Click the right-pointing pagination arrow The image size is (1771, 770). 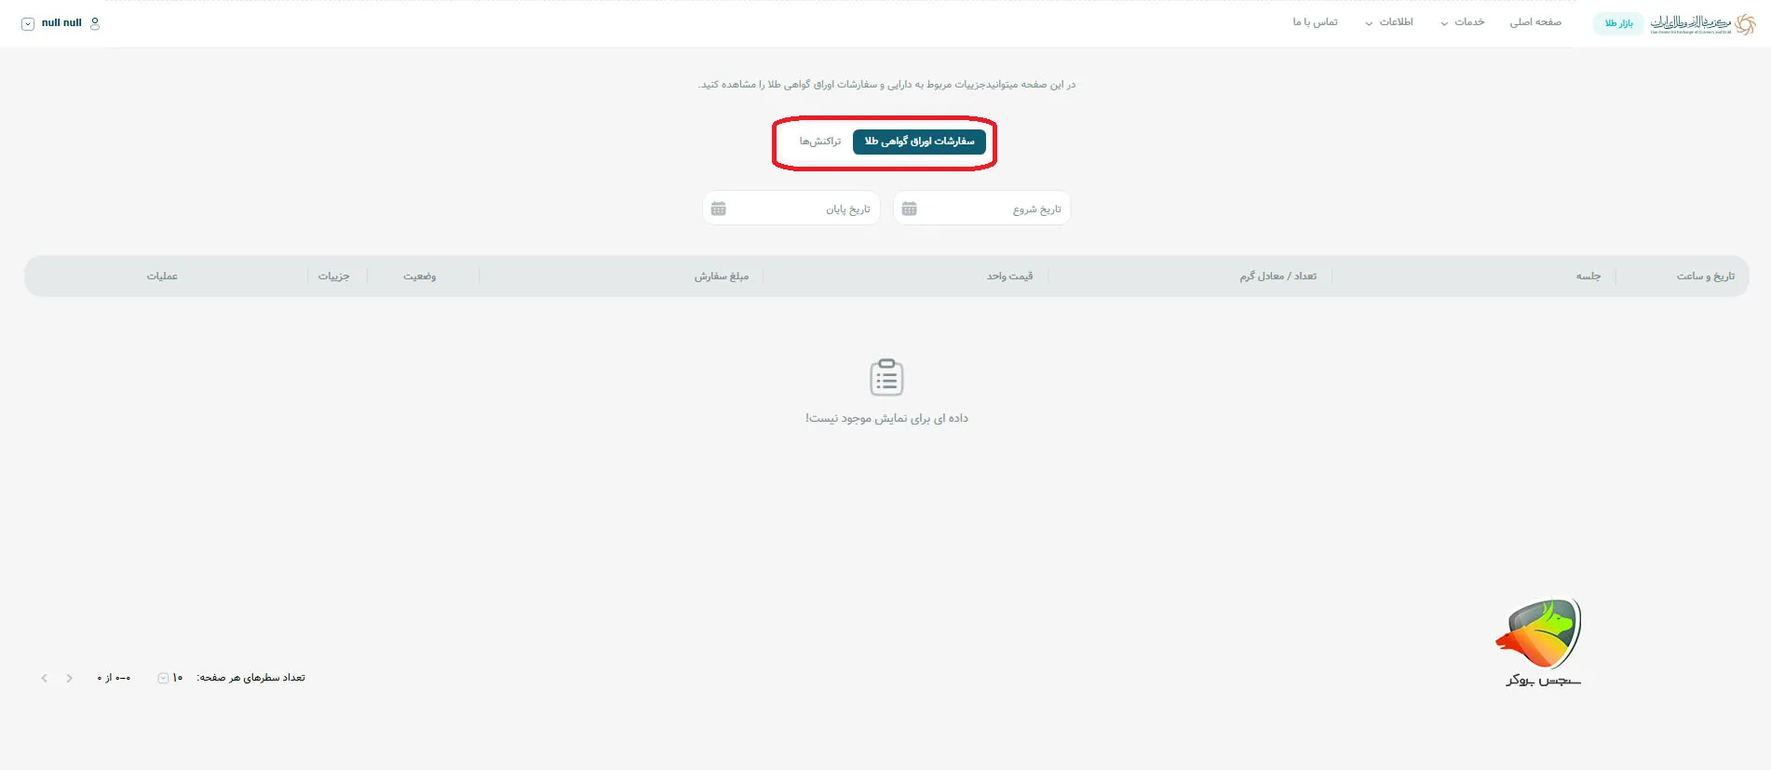click(70, 678)
